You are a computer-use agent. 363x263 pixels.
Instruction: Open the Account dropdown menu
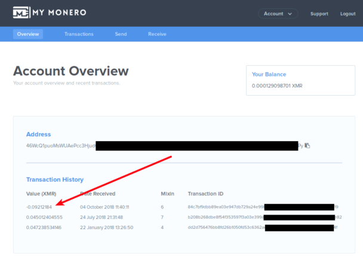tap(278, 14)
